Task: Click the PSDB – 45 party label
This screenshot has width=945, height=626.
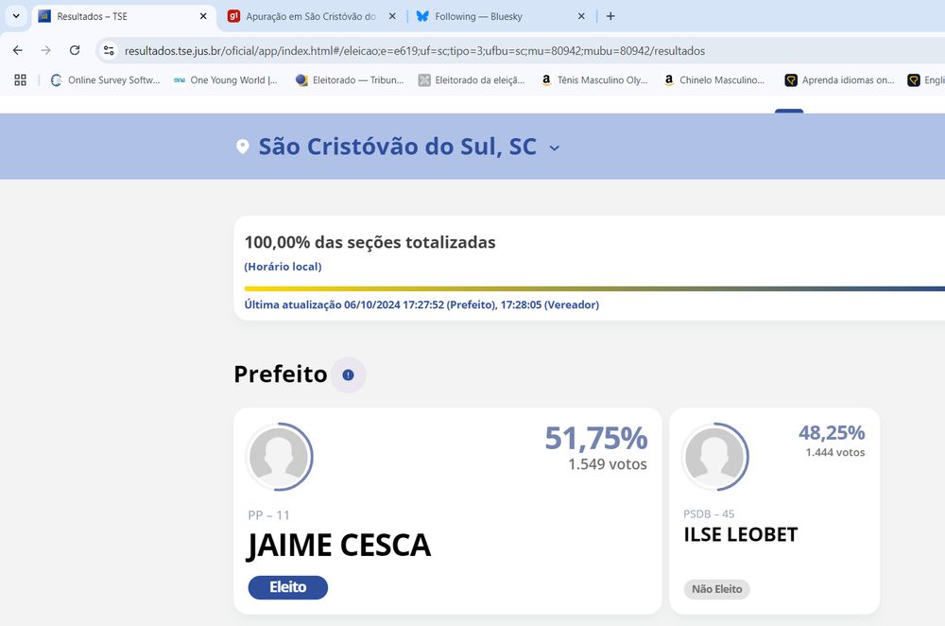Action: pos(709,513)
